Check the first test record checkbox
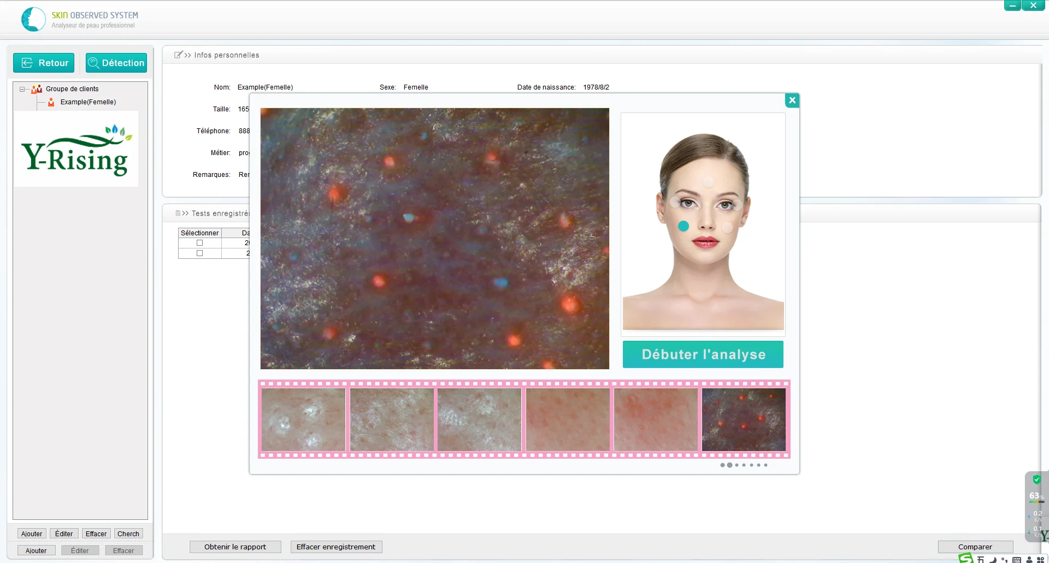Screen dimensions: 1049x563 [x=199, y=243]
